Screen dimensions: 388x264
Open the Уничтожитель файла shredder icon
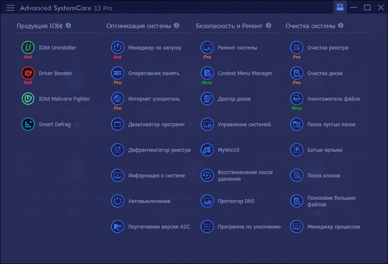[x=296, y=99]
